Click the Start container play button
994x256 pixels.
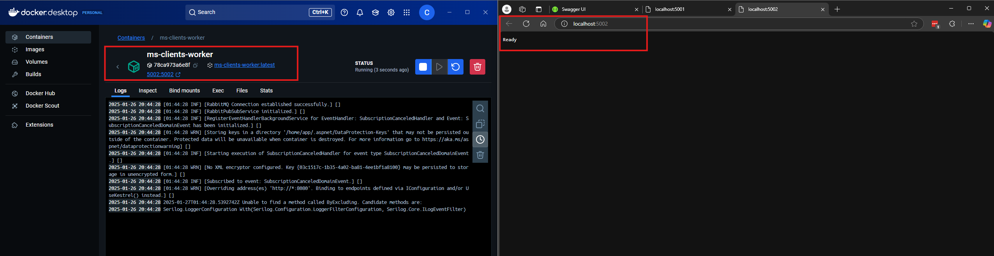point(439,67)
